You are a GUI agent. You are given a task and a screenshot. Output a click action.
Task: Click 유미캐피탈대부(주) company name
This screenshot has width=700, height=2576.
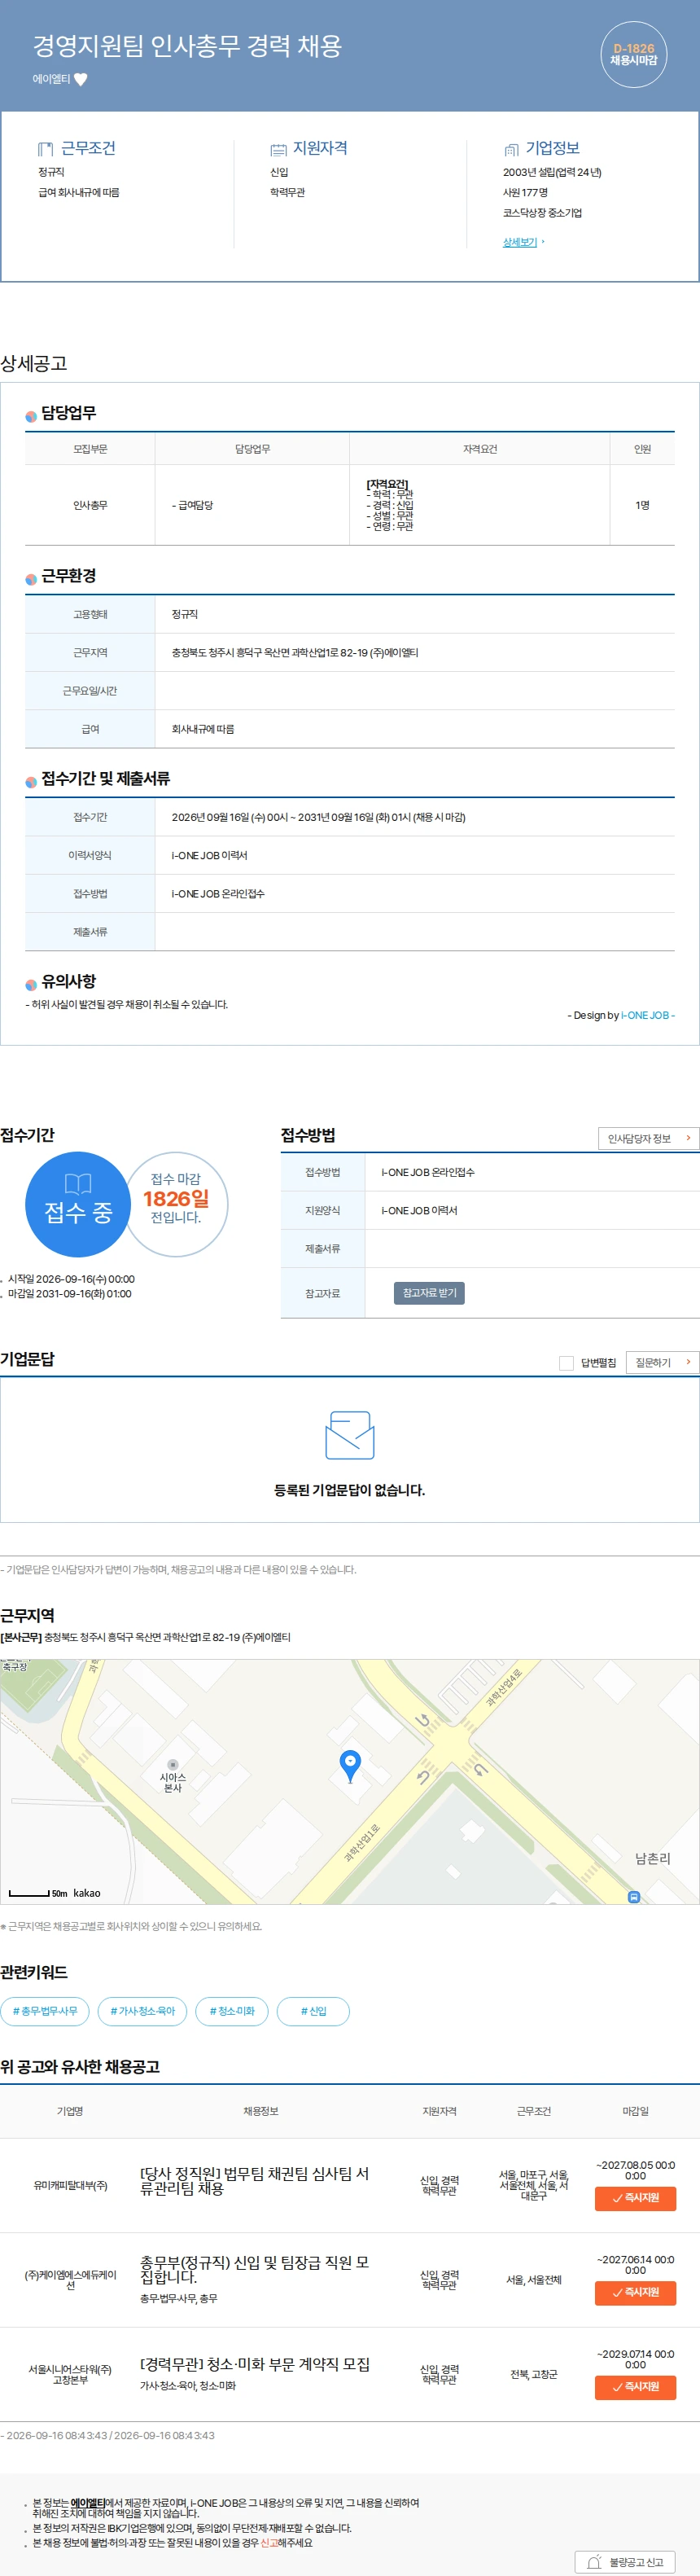[70, 2185]
